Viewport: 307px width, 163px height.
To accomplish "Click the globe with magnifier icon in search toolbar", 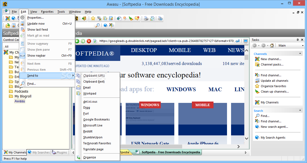I will tap(105, 25).
